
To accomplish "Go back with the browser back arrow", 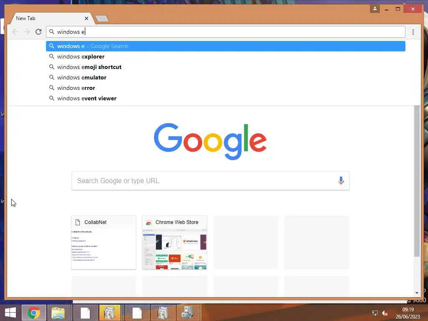I will click(15, 32).
